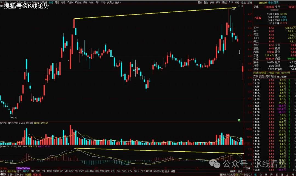Open the F10 company information panel
296x176 pixels.
pyautogui.click(x=231, y=2)
